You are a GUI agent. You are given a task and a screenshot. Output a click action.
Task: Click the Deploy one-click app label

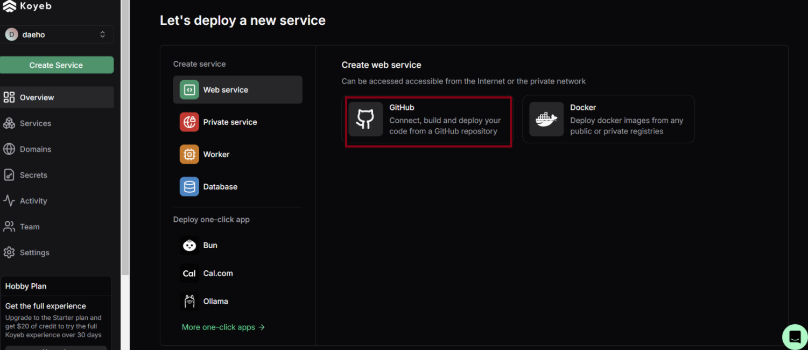click(x=212, y=220)
